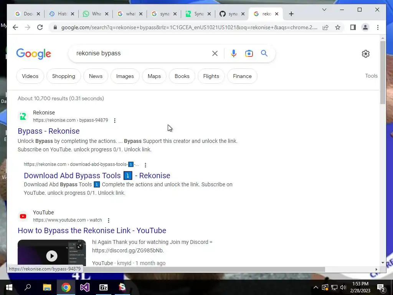Switch to the Rekonise Syna tab
Image resolution: width=393 pixels, height=295 pixels.
click(x=195, y=14)
